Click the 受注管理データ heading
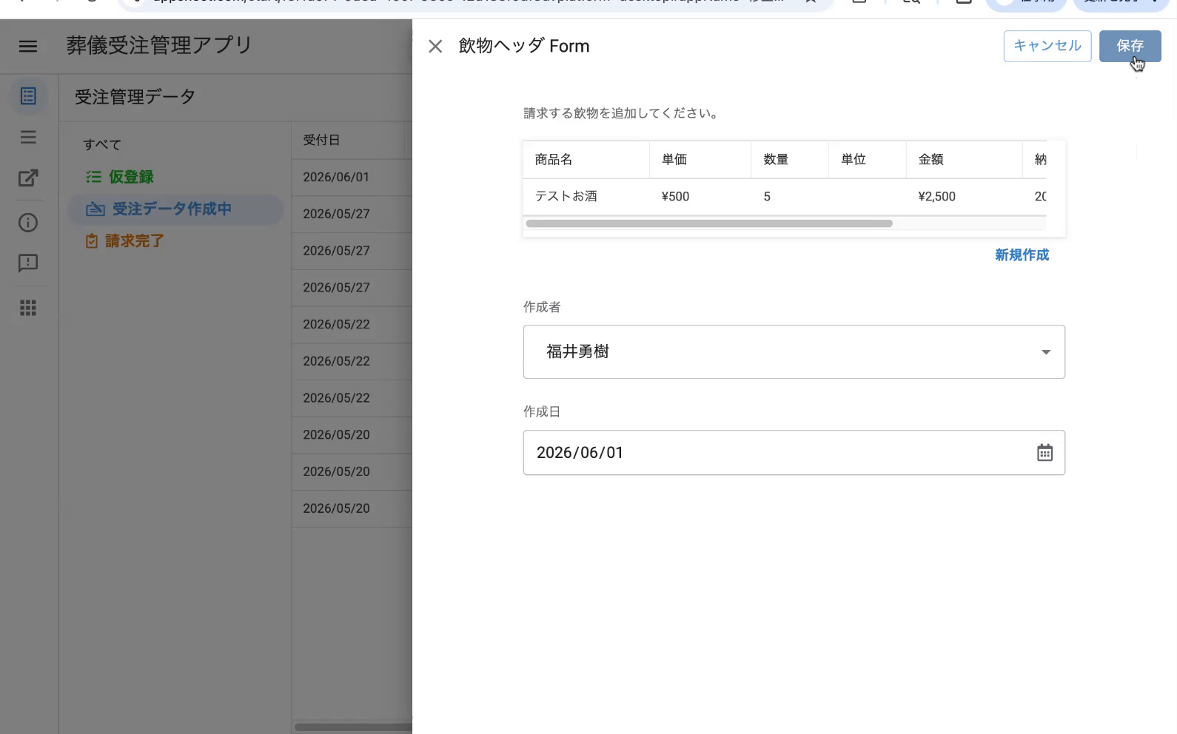This screenshot has height=734, width=1177. [x=135, y=97]
